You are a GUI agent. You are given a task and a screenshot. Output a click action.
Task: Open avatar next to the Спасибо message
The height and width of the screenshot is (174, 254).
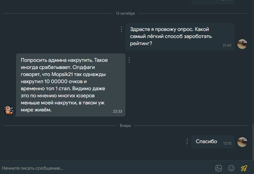242,142
